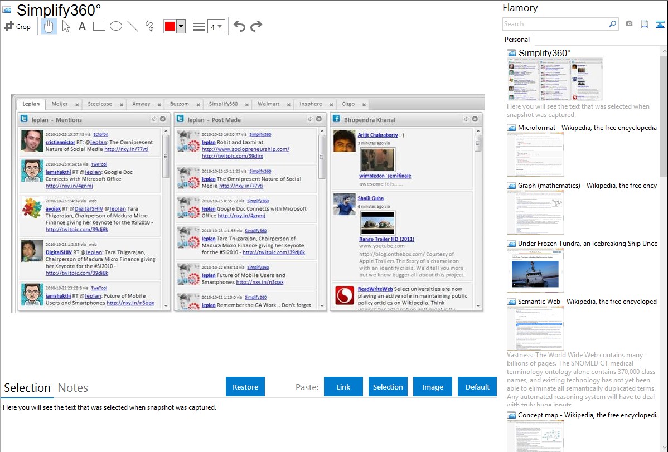This screenshot has width=668, height=452.
Task: Activate the hand pan tool
Action: pos(49,26)
